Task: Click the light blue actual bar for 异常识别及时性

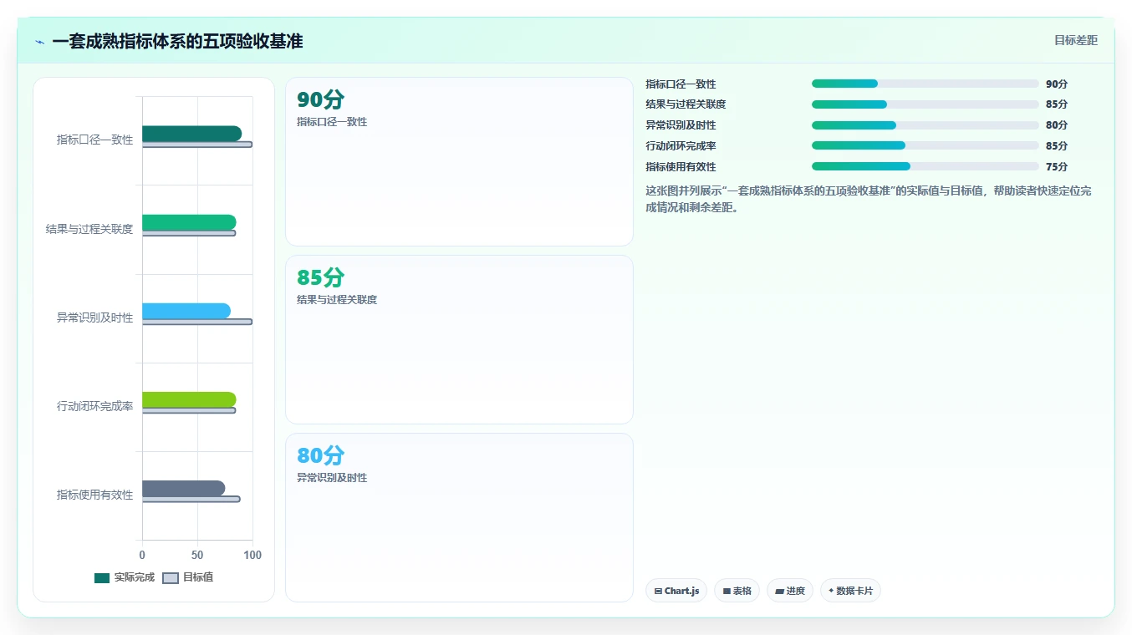Action: [x=186, y=311]
